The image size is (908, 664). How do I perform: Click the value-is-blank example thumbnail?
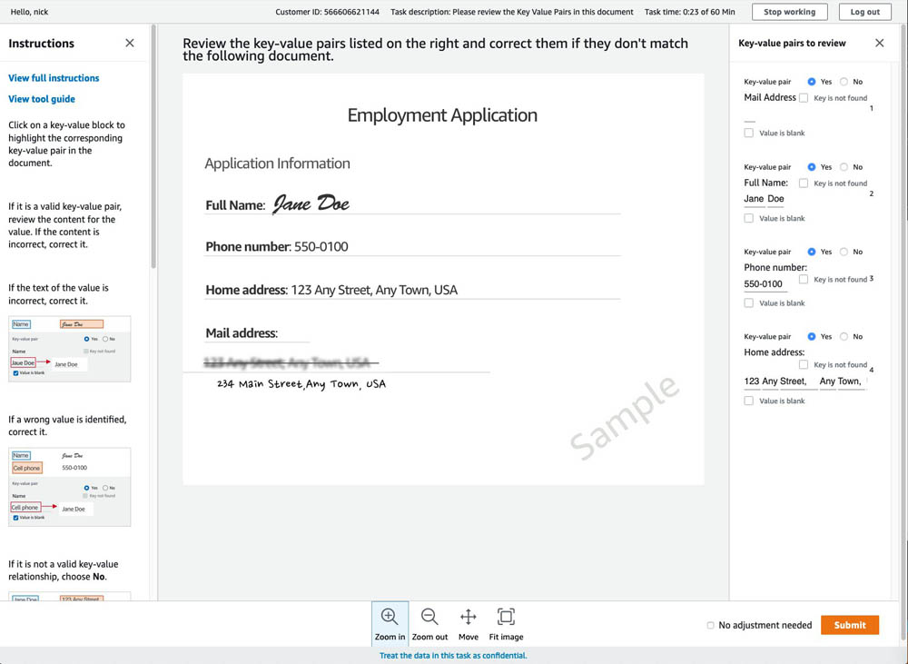70,349
